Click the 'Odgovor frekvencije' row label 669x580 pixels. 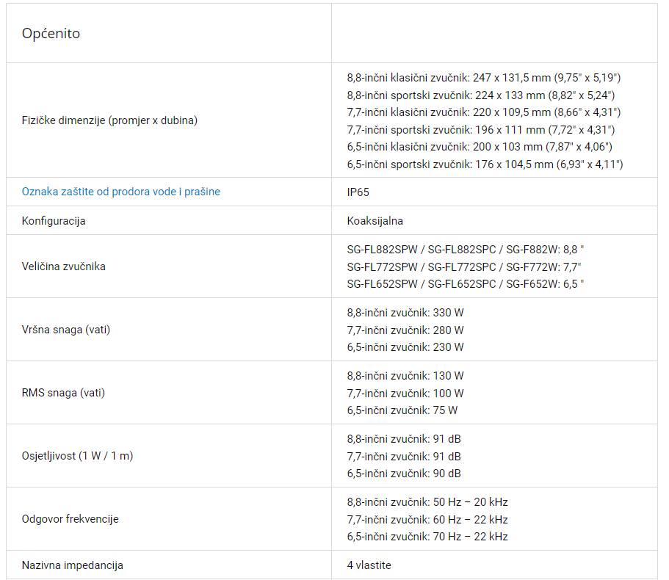pos(70,519)
